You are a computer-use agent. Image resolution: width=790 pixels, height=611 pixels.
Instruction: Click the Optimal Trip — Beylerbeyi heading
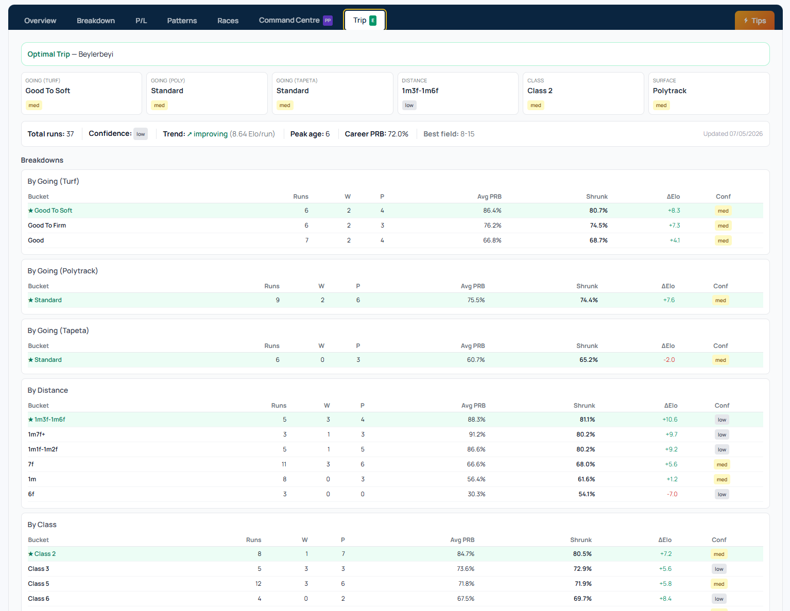pos(71,54)
